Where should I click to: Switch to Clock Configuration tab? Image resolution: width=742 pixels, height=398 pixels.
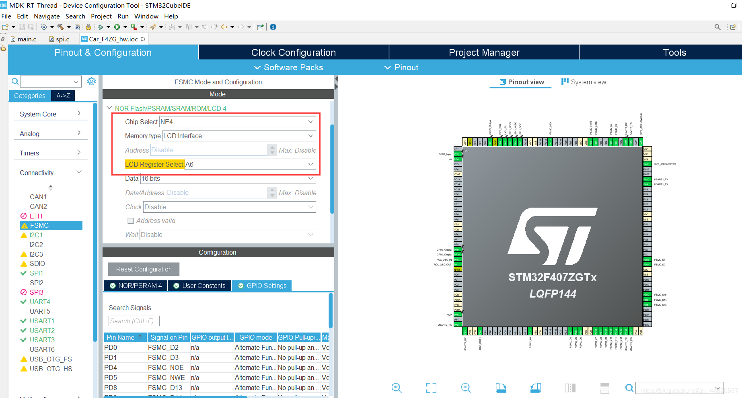(x=294, y=53)
